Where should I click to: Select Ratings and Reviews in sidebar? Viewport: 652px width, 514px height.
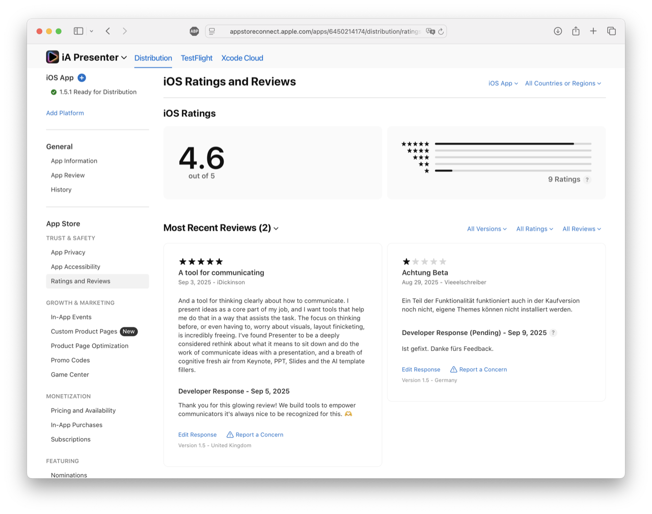point(97,281)
